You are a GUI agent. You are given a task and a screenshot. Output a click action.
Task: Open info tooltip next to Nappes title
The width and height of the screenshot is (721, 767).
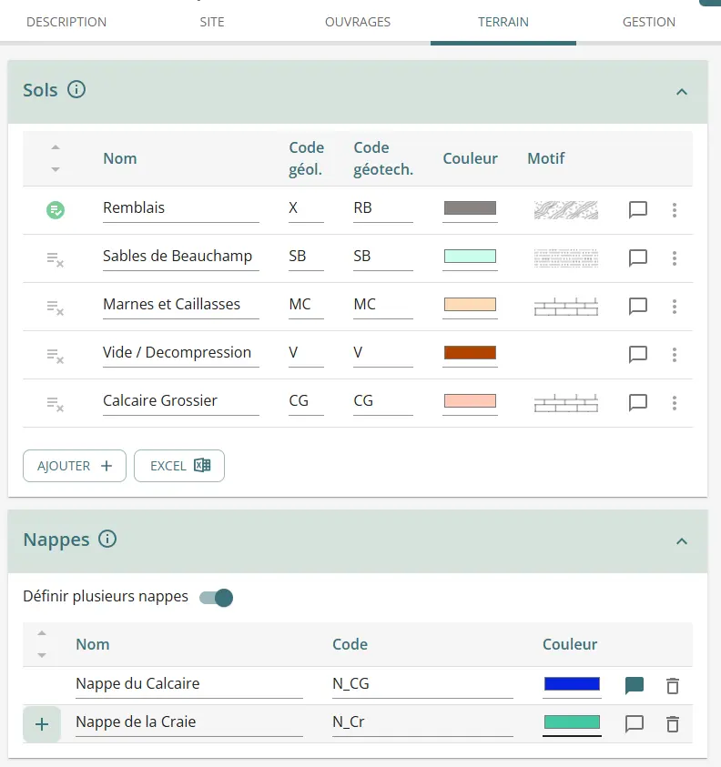[107, 539]
